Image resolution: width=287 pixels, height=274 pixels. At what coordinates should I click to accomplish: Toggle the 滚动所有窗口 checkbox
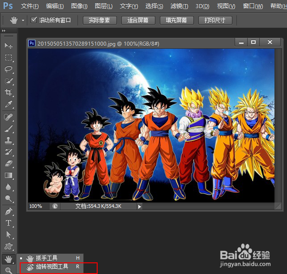tap(34, 20)
